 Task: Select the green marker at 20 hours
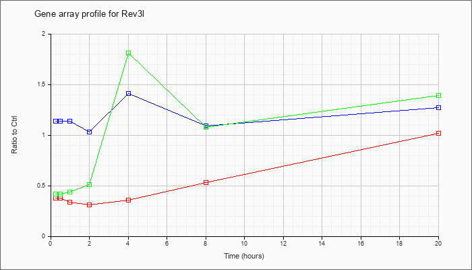click(x=438, y=96)
